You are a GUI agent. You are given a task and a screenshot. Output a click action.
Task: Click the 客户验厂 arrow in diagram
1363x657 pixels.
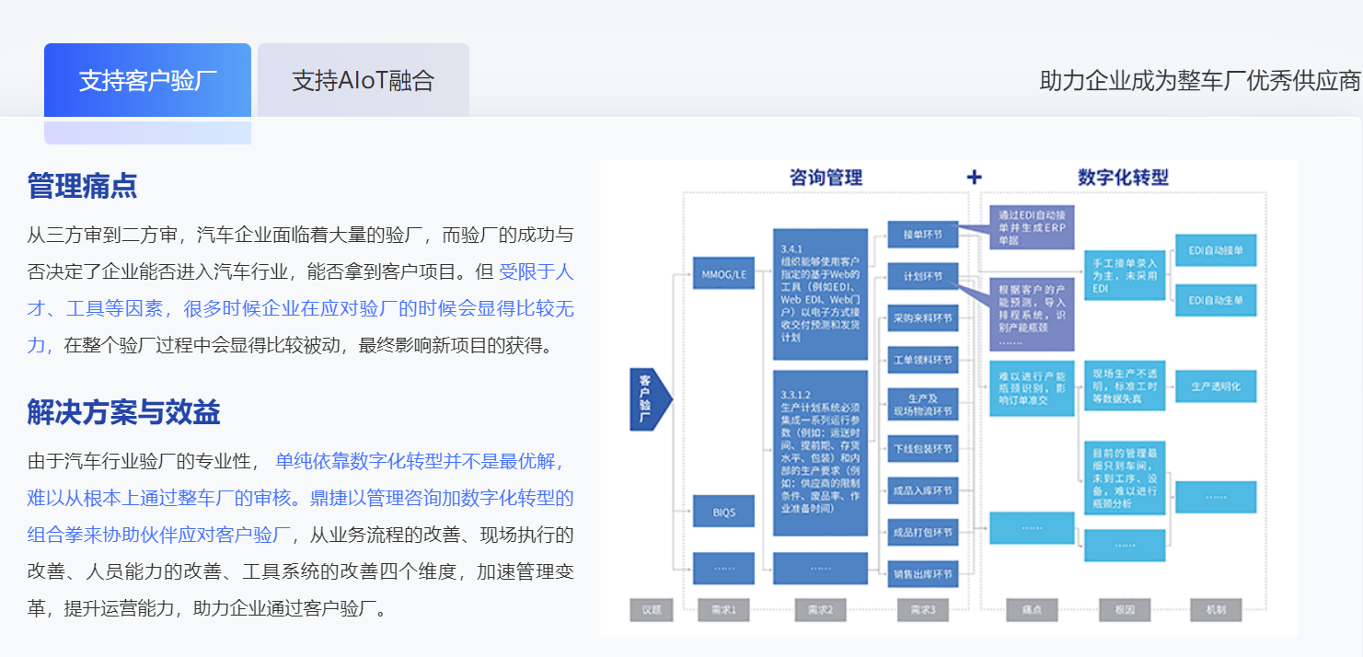click(651, 398)
